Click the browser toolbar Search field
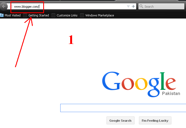 [161, 6]
